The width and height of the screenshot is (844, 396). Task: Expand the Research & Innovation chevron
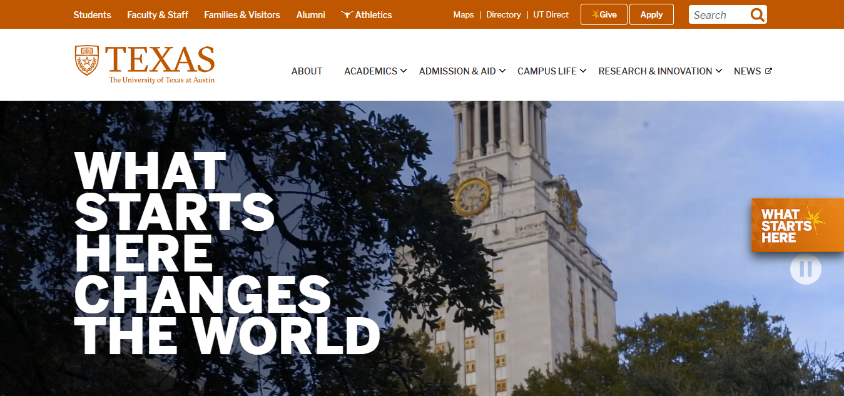click(719, 71)
